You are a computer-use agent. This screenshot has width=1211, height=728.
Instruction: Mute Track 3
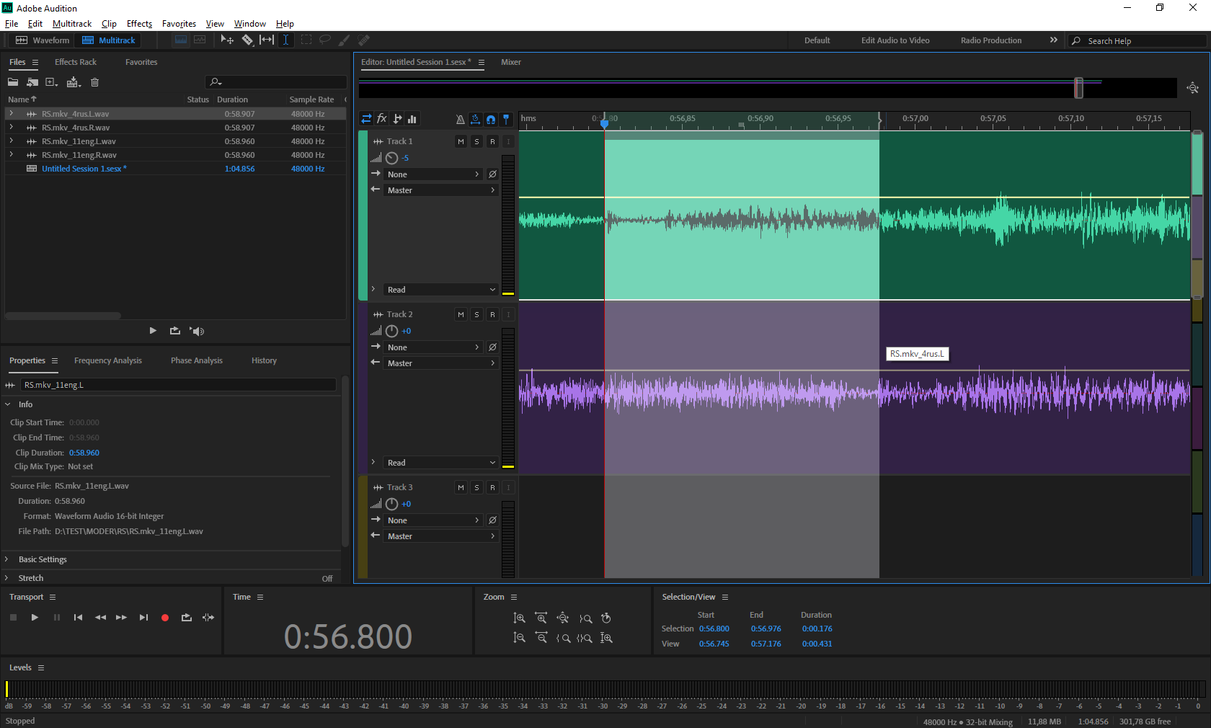click(461, 488)
